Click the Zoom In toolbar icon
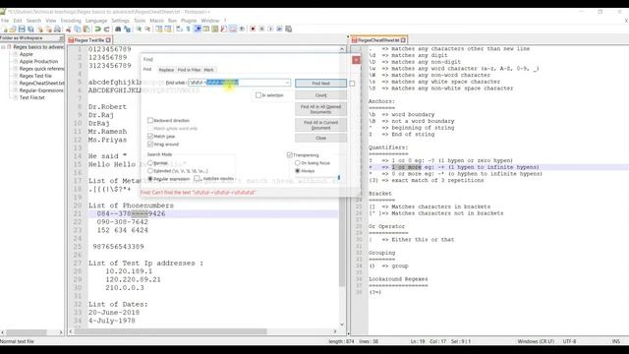Viewport: 629px width, 354px height. click(x=139, y=29)
